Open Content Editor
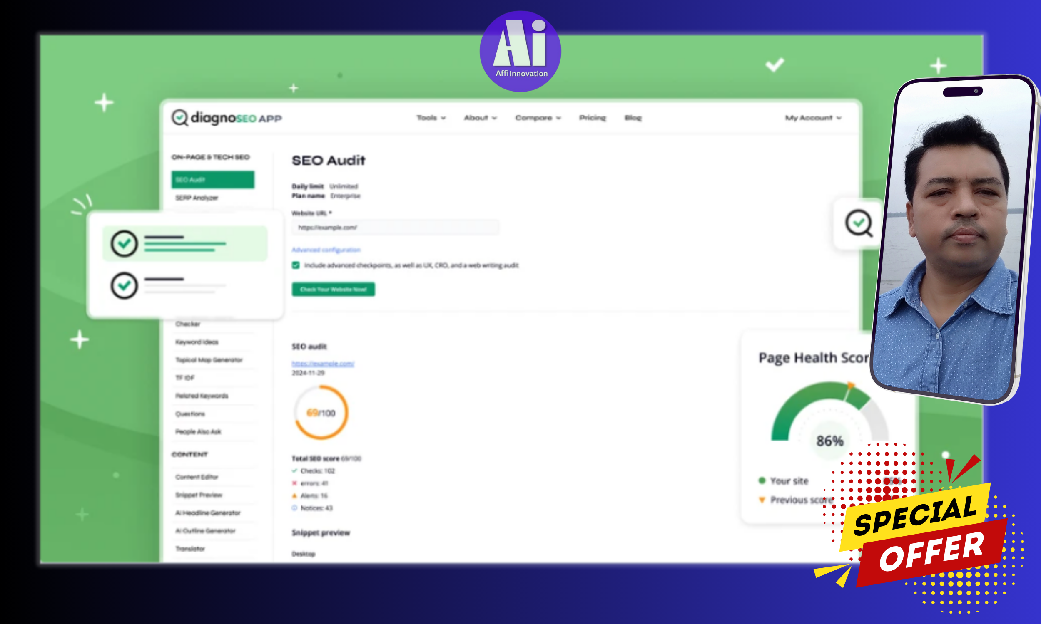1041x624 pixels. (x=197, y=477)
